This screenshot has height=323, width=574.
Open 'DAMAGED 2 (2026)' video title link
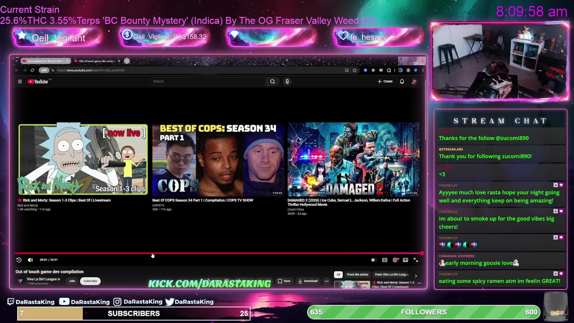pos(349,202)
